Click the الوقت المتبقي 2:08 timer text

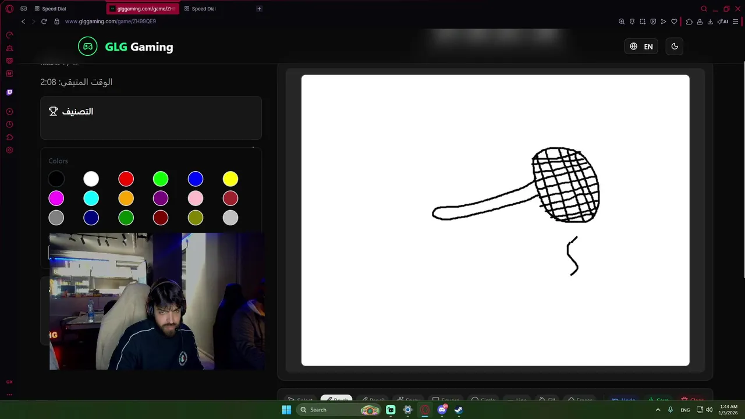tap(76, 82)
